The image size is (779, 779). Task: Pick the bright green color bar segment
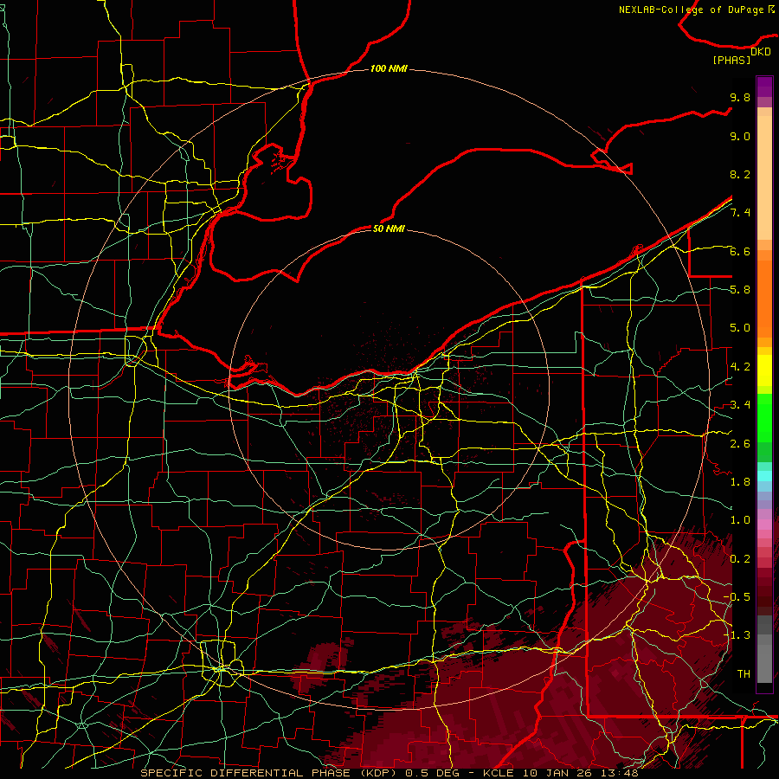[764, 418]
